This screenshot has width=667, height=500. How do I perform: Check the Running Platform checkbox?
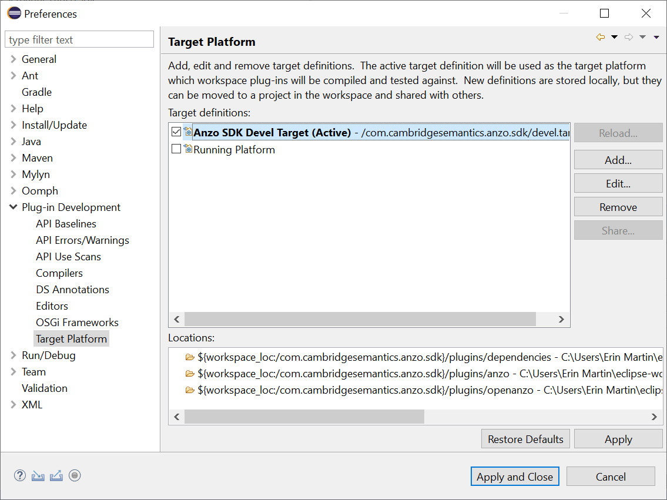(x=176, y=149)
